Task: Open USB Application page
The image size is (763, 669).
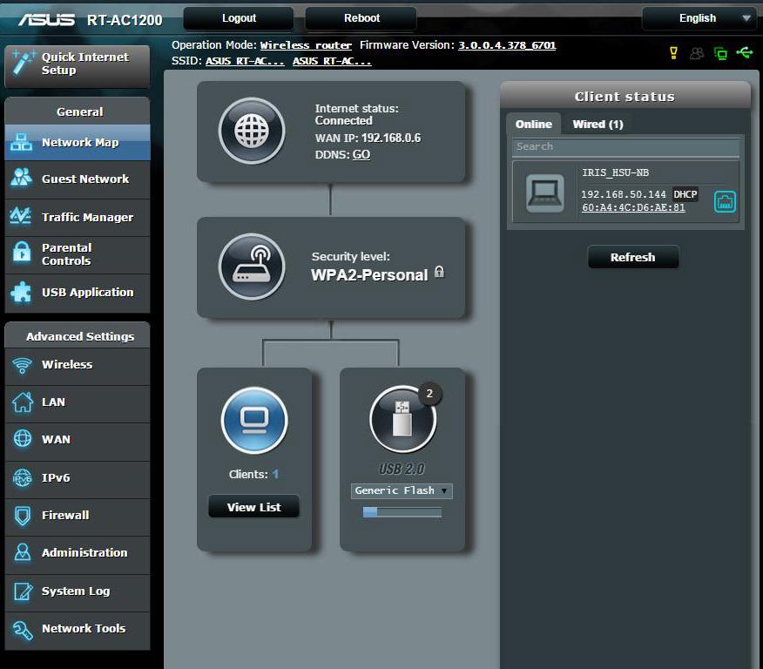Action: [x=78, y=293]
